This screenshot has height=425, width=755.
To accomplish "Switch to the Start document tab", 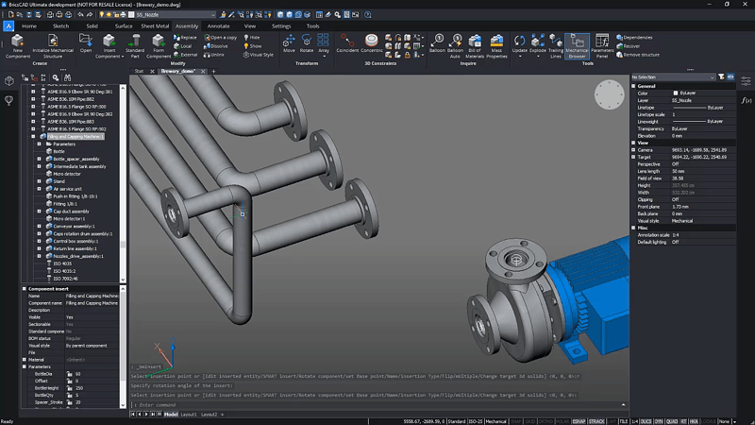I will [x=139, y=72].
